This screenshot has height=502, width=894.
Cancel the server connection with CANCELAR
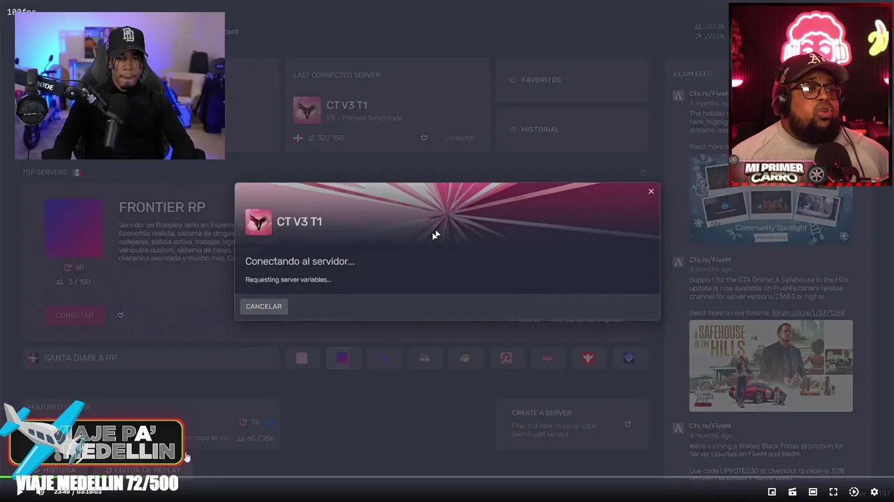[x=263, y=306]
